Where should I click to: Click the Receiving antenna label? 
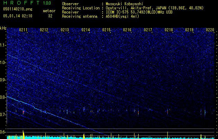[x=80, y=16]
